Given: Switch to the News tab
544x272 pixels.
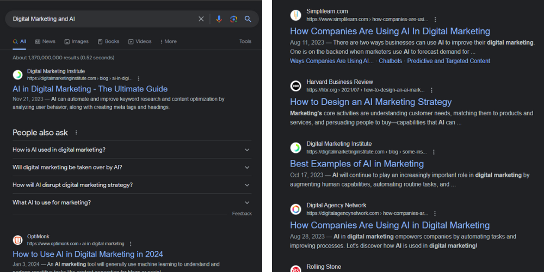Looking at the screenshot, I should (45, 41).
